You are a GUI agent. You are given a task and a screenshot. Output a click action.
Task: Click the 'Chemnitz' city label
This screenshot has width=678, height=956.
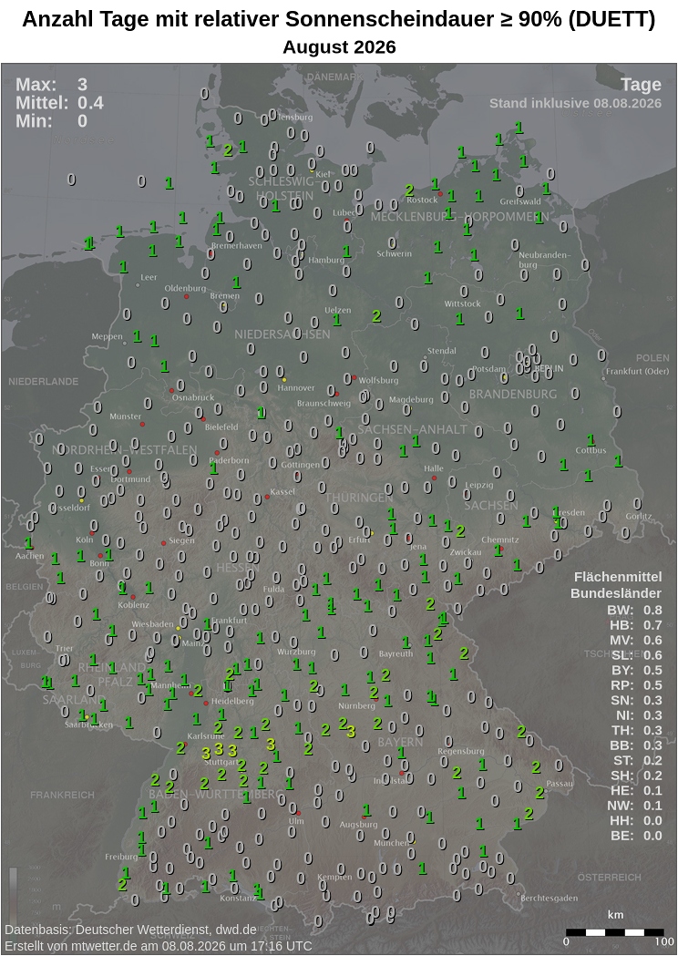[500, 540]
